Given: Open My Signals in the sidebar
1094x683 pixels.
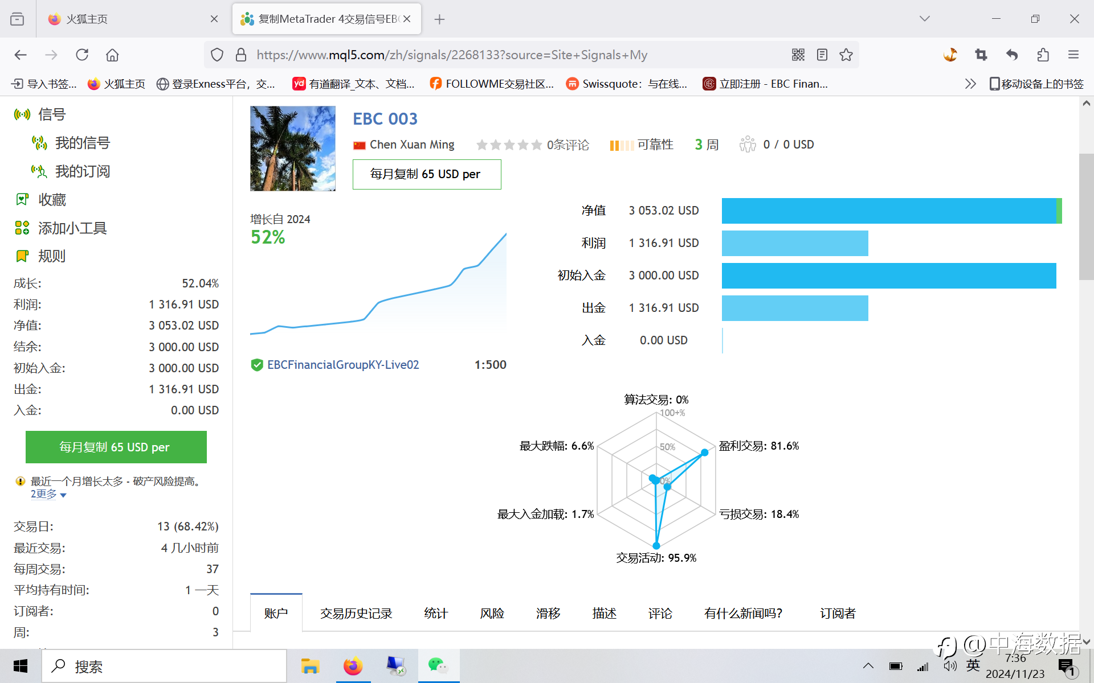Looking at the screenshot, I should point(71,143).
